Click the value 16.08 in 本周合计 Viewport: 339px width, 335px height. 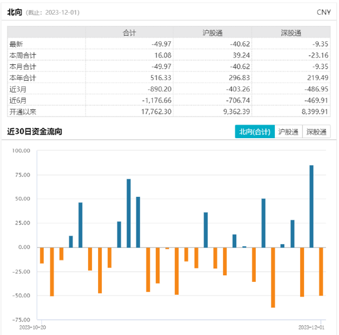(163, 56)
